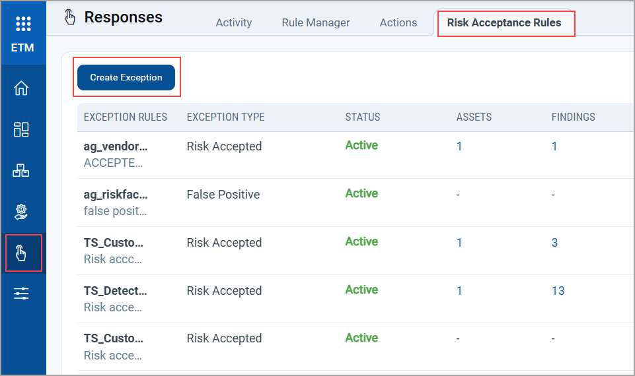Click the EXCEPTION TYPE column header

click(225, 117)
